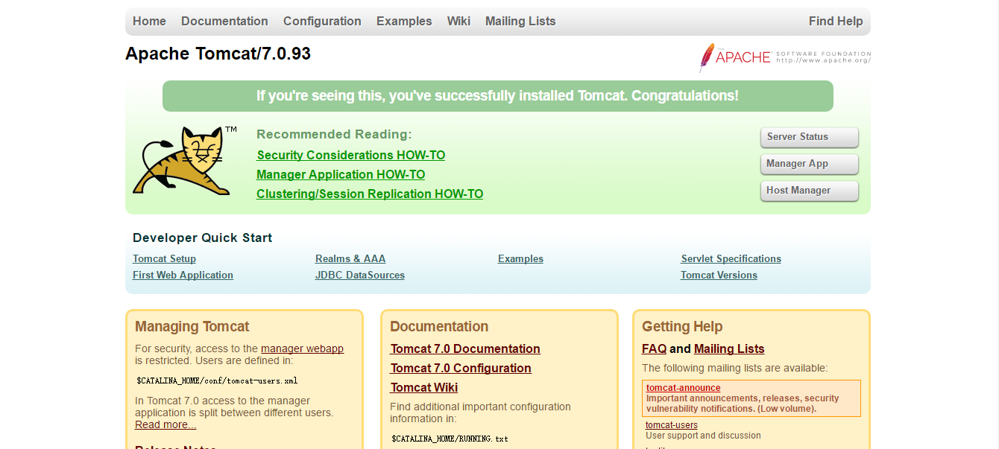
Task: Click the Documentation panel heading
Action: click(x=439, y=326)
